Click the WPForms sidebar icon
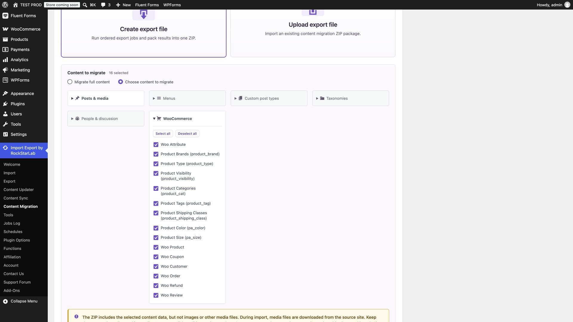573x322 pixels. [5, 80]
